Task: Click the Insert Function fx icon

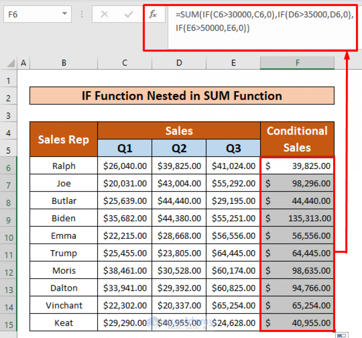Action: pos(152,15)
